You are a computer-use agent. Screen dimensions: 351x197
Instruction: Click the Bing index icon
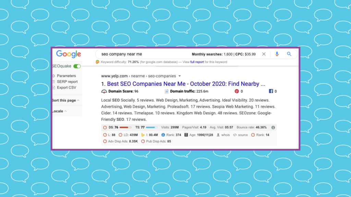(143, 135)
